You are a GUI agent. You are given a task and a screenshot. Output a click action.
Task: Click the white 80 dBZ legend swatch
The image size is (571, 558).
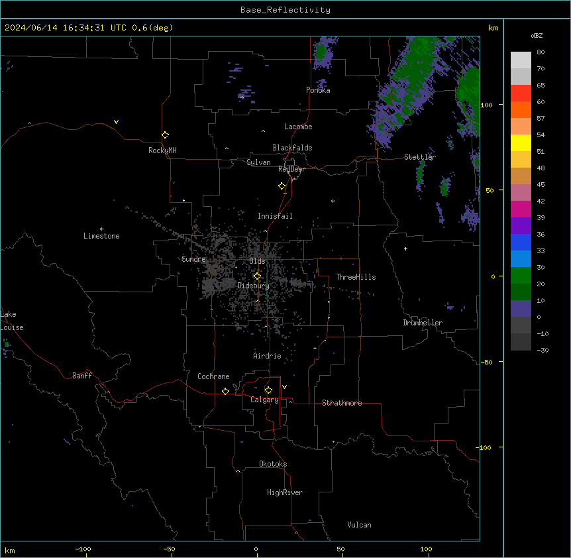point(521,60)
